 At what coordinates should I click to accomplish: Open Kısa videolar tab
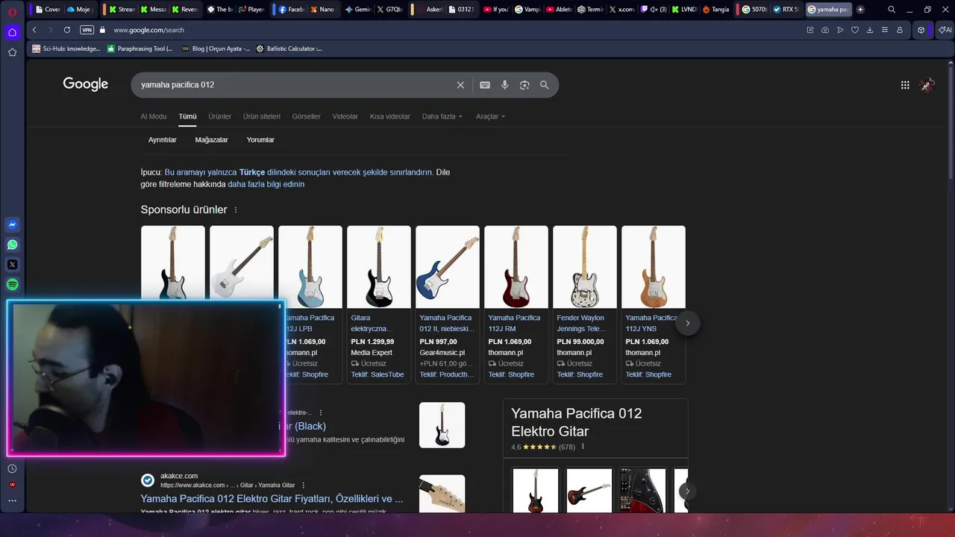point(390,116)
